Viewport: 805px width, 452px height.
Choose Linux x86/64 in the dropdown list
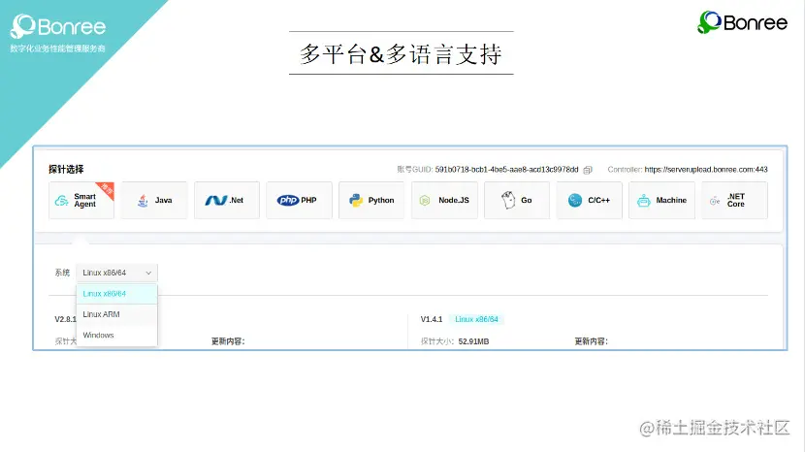[116, 294]
